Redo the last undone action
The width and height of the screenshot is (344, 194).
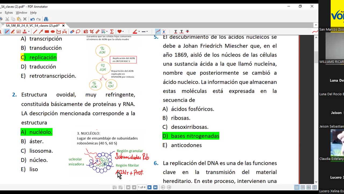coord(38,19)
